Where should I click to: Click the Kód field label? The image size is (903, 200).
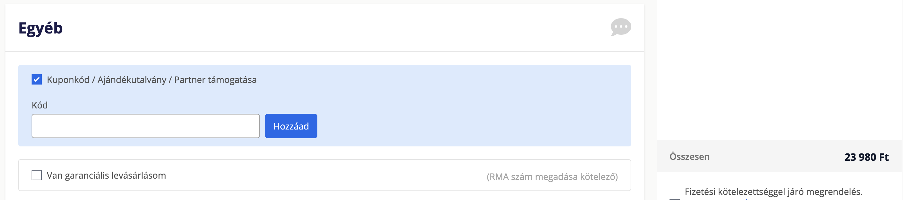point(40,105)
